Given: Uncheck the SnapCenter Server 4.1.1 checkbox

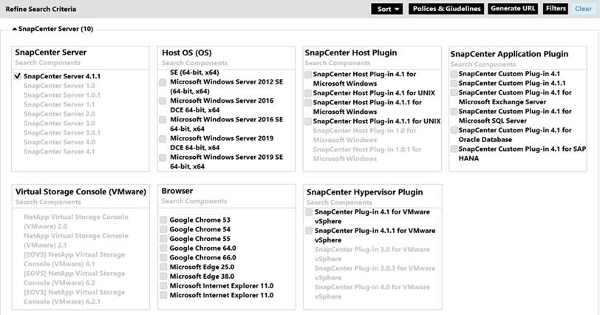Looking at the screenshot, I should [18, 76].
